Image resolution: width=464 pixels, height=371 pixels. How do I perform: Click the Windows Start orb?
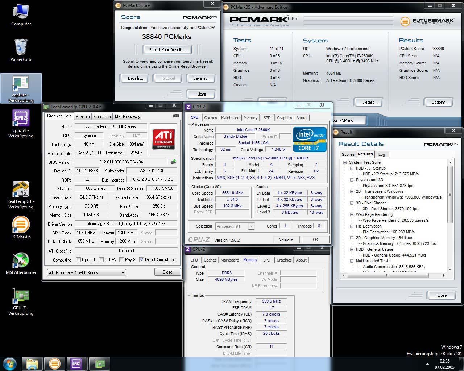(x=10, y=363)
